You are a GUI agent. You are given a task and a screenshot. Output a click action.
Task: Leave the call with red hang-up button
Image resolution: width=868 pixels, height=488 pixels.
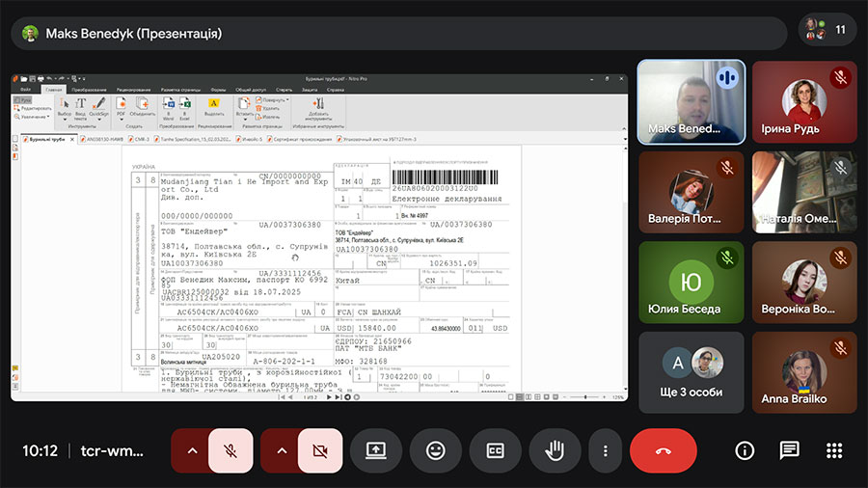coord(663,450)
